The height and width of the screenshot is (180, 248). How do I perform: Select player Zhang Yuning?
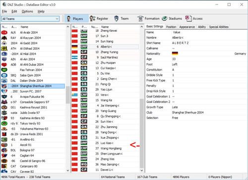pyautogui.click(x=106, y=52)
